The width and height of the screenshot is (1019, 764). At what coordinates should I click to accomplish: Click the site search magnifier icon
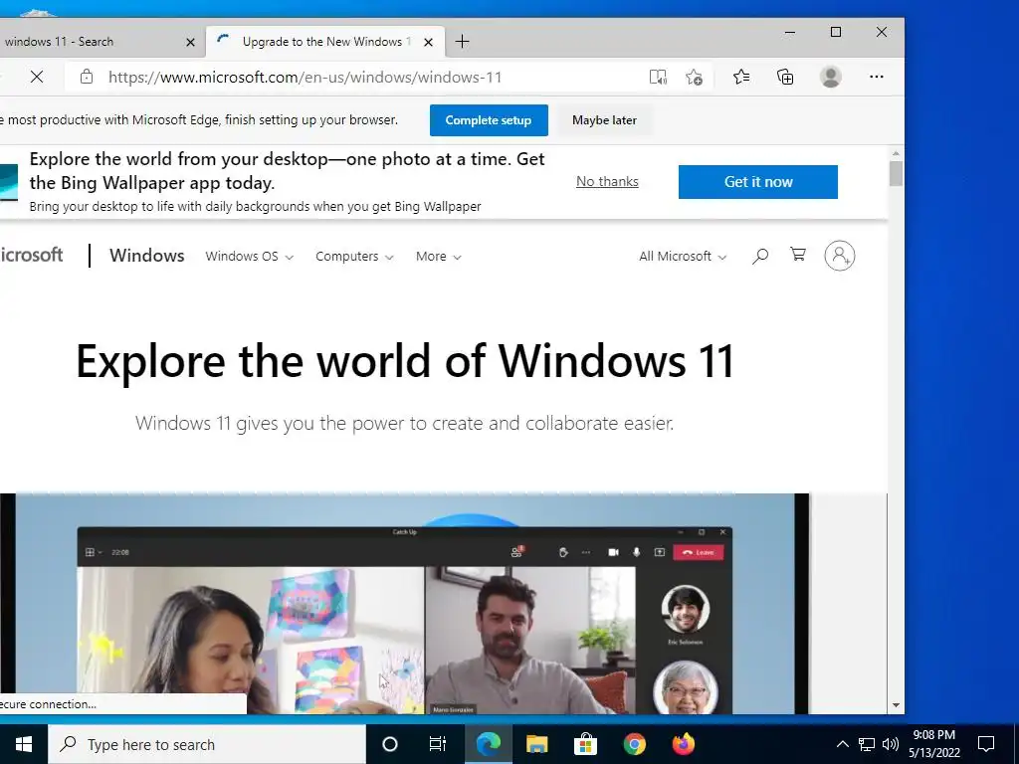coord(759,256)
